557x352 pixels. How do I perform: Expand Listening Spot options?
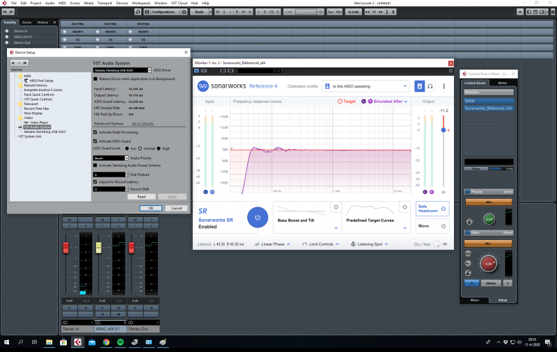tap(369, 244)
